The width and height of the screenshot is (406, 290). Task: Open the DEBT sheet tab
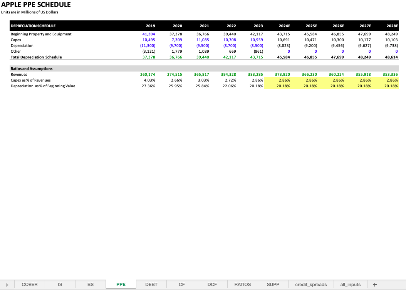151,284
